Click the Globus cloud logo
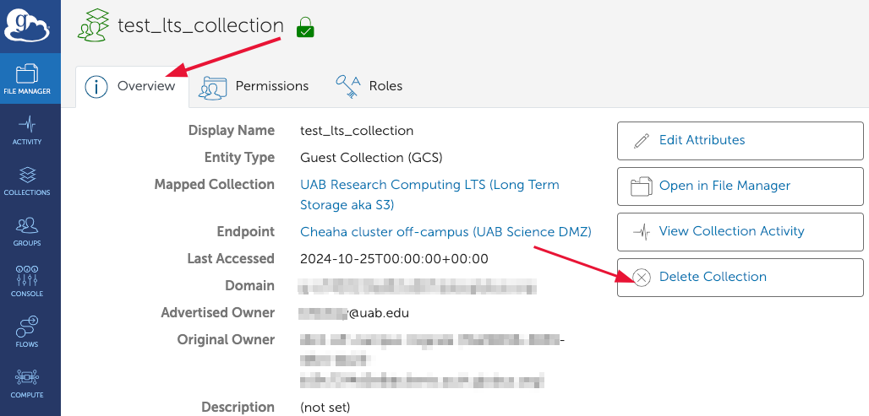This screenshot has height=416, width=869. (29, 25)
